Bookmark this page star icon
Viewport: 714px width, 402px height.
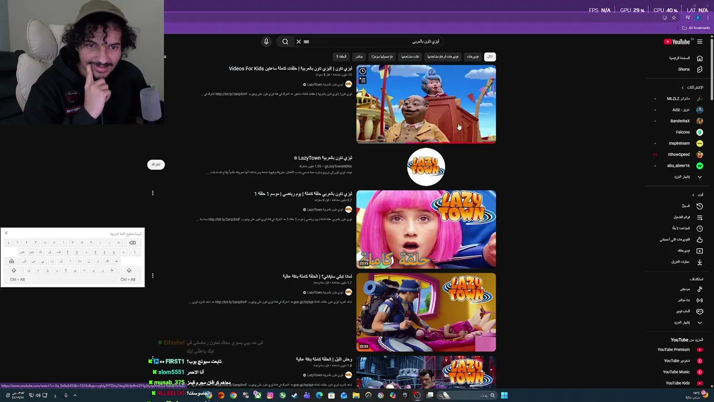[x=674, y=18]
